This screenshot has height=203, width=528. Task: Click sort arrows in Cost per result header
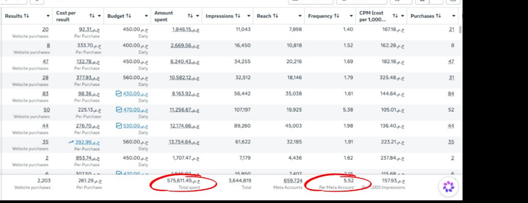pos(92,16)
